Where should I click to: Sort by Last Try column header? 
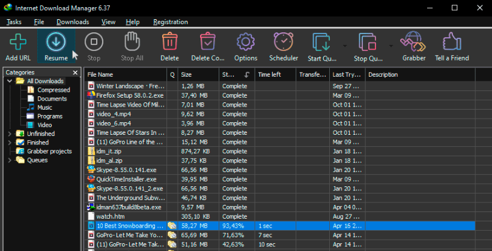point(347,75)
